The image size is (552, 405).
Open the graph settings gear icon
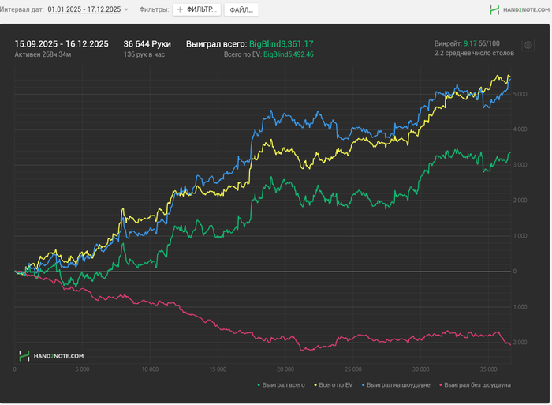(x=528, y=45)
